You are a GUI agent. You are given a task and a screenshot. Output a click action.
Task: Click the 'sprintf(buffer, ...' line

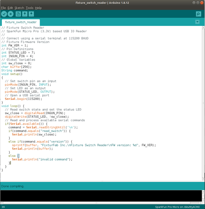tap(84, 145)
